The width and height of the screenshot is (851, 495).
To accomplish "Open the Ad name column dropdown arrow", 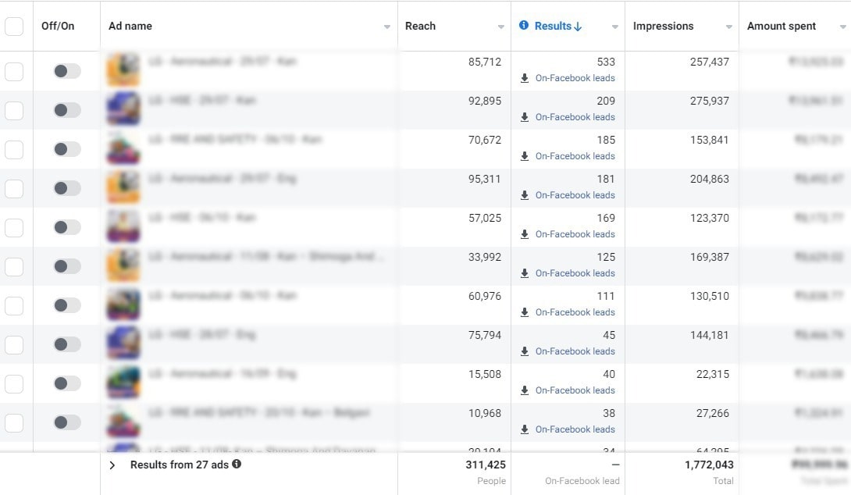I will point(387,27).
